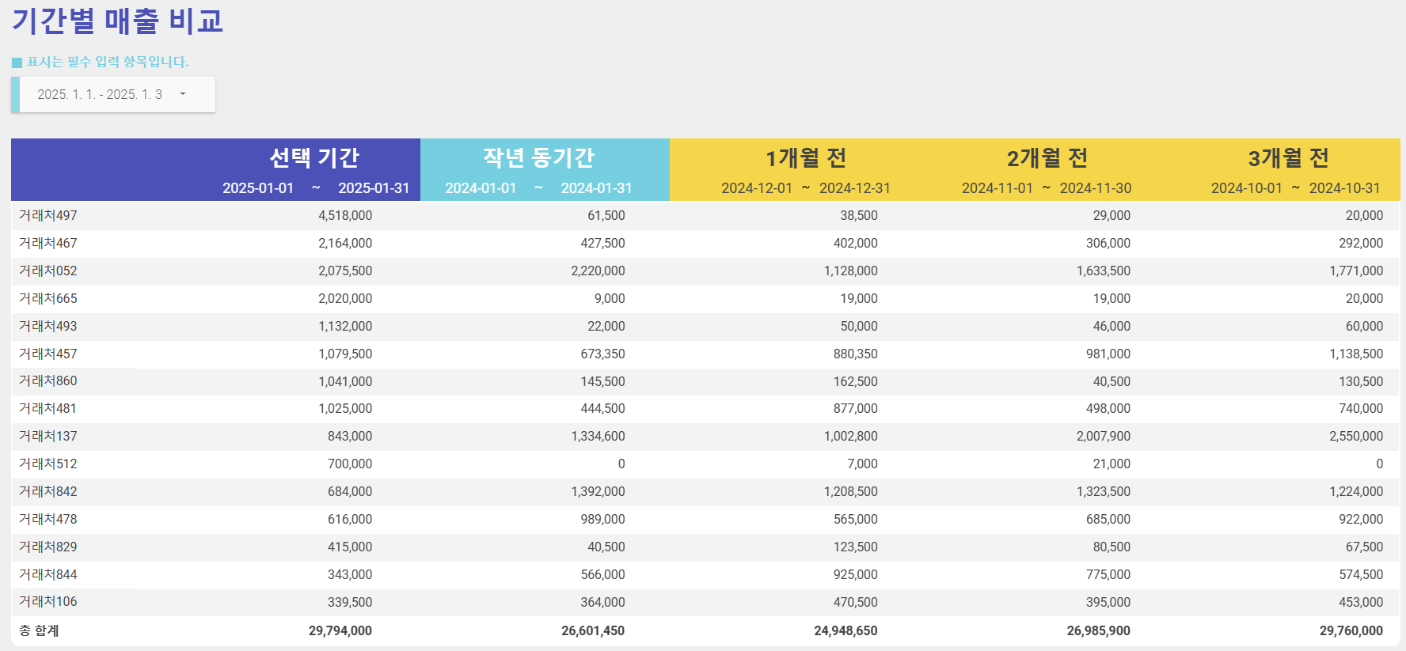Click value 9,000 for 거래처665
Viewport: 1406px width, 651px height.
pyautogui.click(x=610, y=299)
